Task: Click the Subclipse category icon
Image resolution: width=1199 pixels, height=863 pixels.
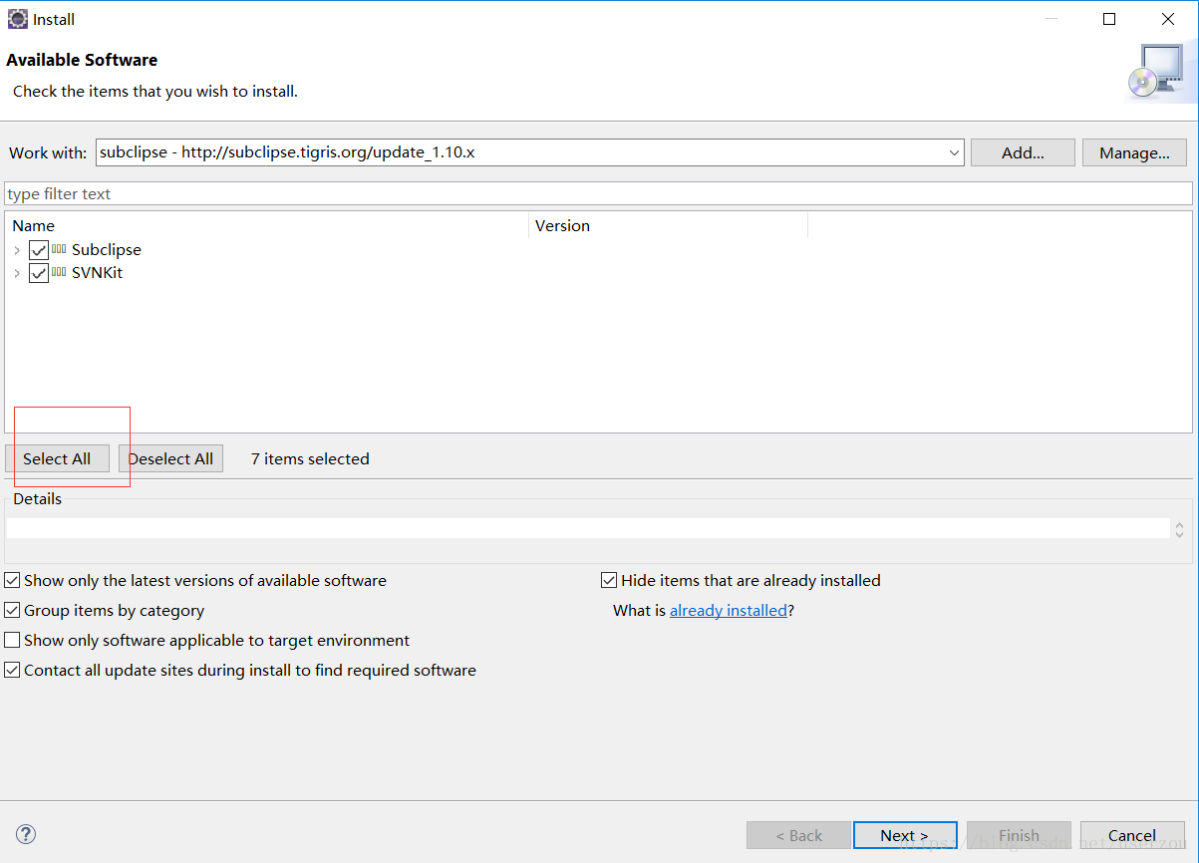Action: pos(60,249)
